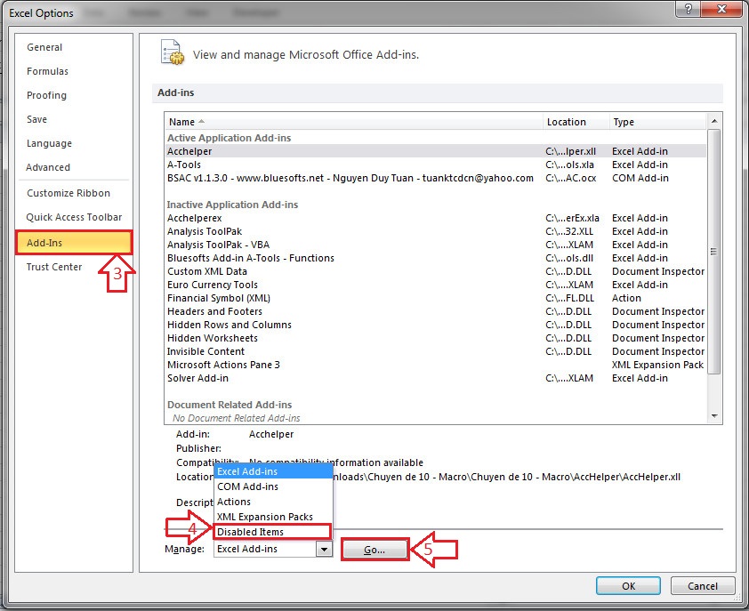Screen dimensions: 749x611
Task: Select the Financial Symbol (XML) row
Action: point(436,299)
